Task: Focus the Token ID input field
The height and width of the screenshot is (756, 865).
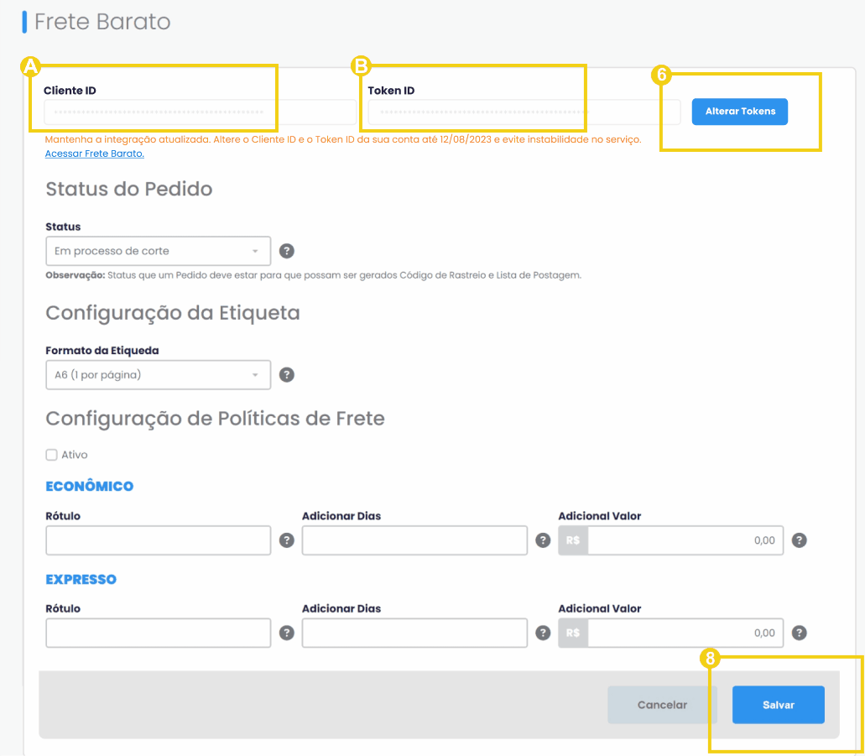Action: [524, 112]
